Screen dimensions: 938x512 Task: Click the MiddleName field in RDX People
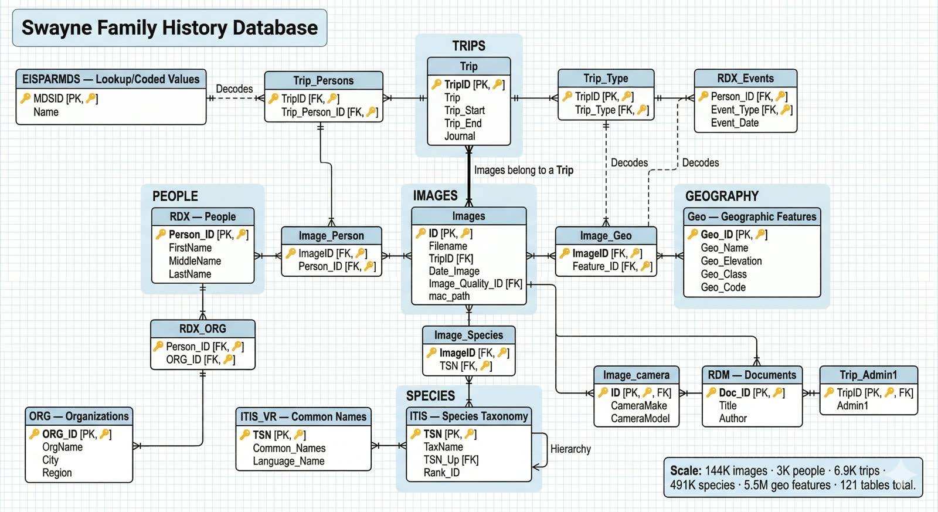point(195,261)
